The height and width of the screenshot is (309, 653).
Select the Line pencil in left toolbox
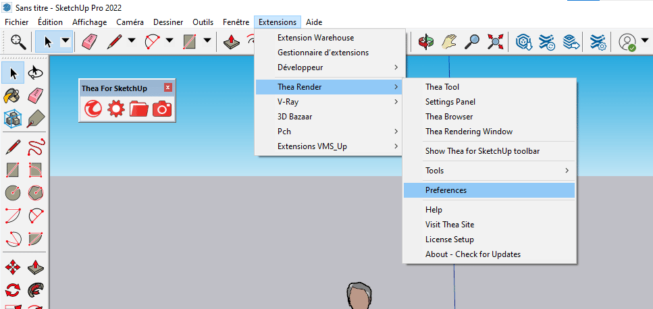point(13,147)
